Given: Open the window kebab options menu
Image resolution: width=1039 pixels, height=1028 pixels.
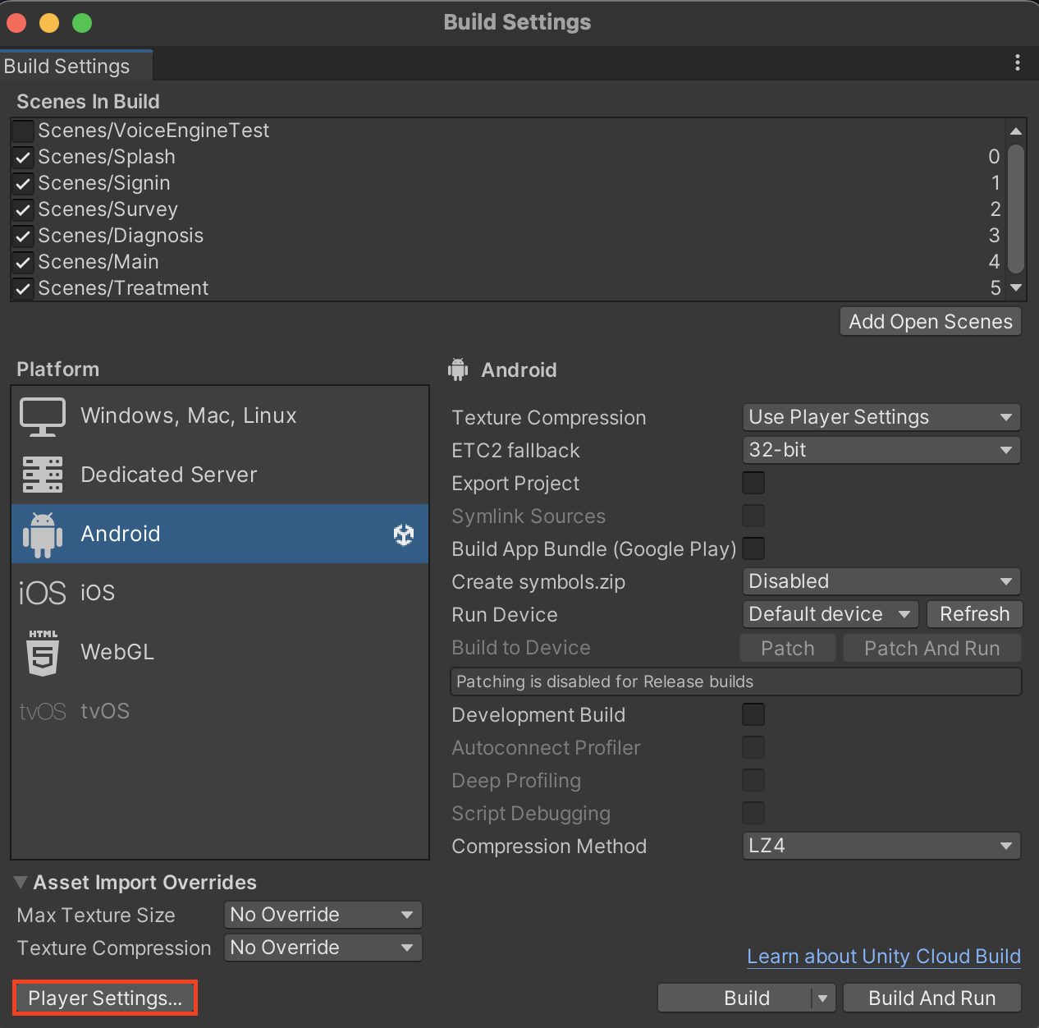Looking at the screenshot, I should 1018,62.
